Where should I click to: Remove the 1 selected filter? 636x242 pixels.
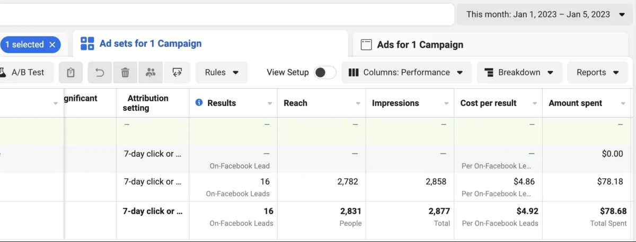[x=52, y=45]
